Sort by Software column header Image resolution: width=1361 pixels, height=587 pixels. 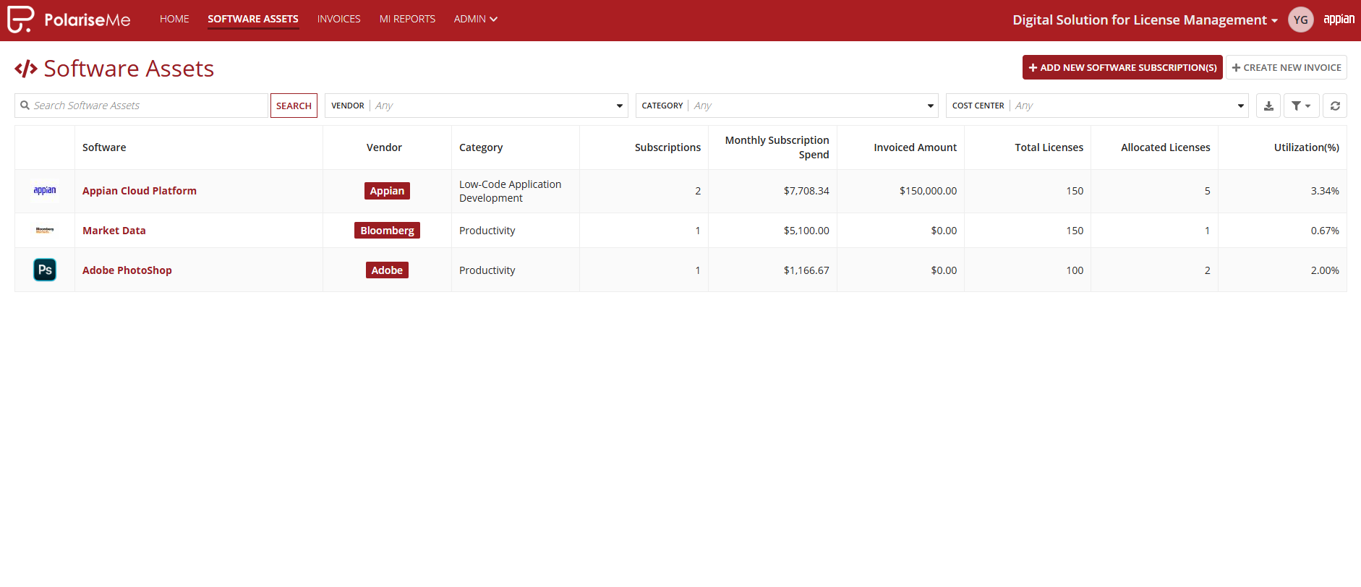104,147
